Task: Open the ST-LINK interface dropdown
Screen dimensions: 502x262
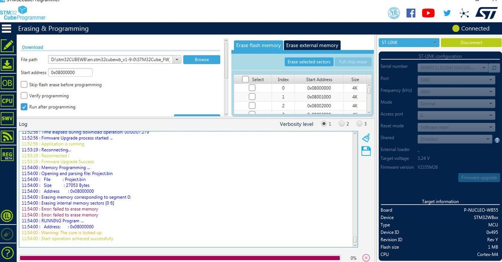Action: pyautogui.click(x=409, y=43)
